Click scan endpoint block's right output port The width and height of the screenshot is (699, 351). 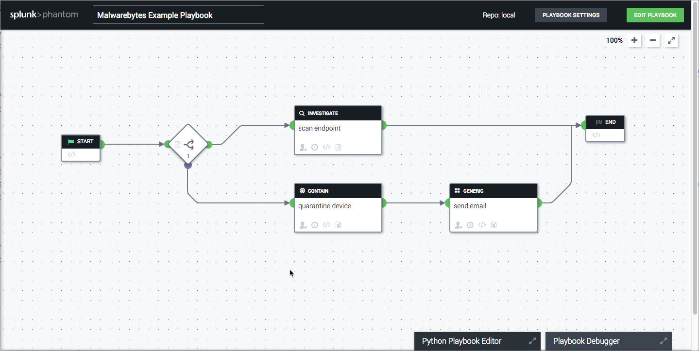[383, 125]
